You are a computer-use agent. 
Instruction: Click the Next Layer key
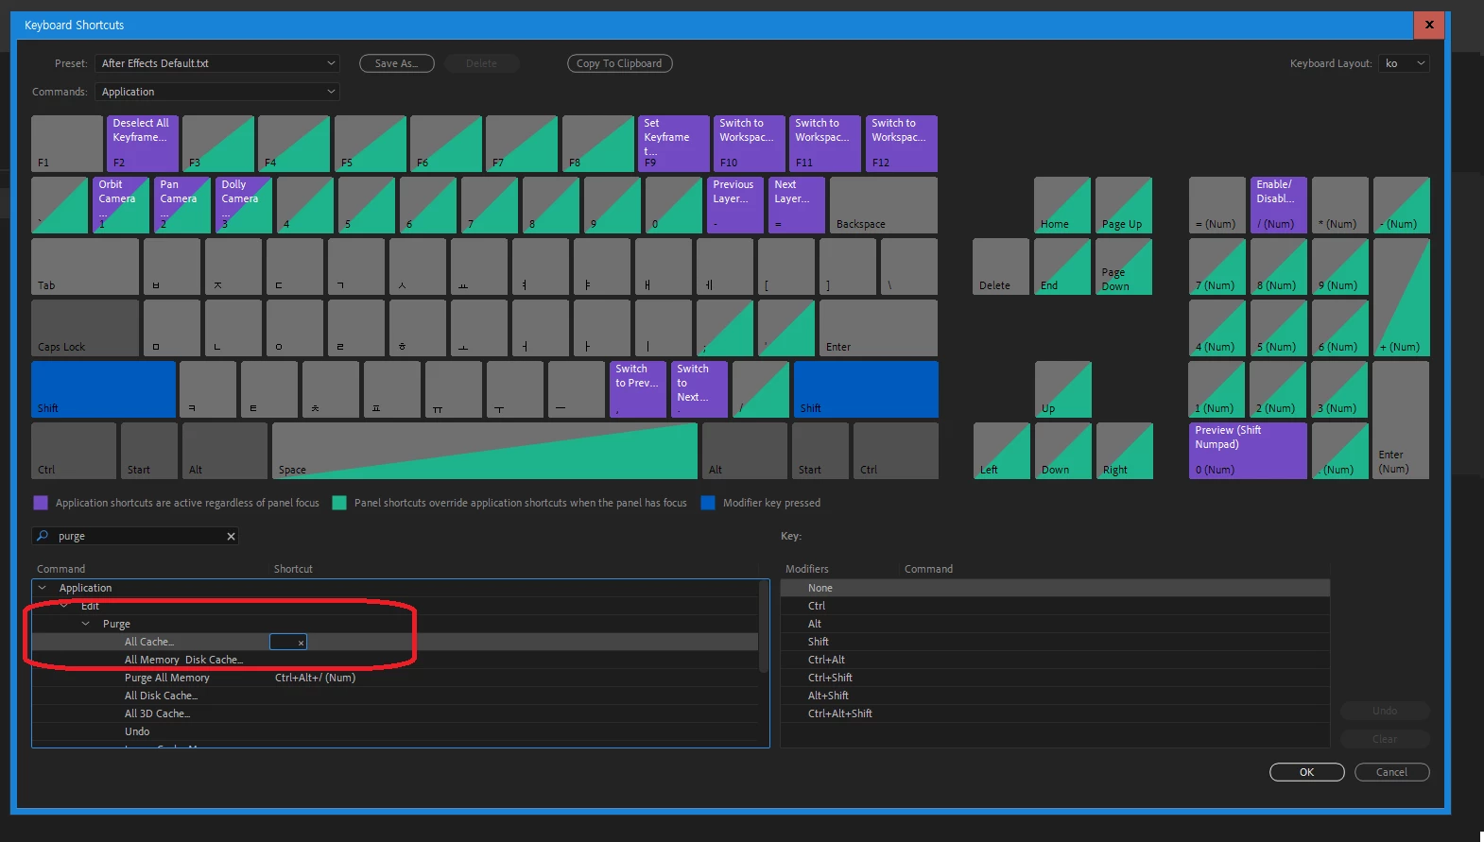point(797,205)
